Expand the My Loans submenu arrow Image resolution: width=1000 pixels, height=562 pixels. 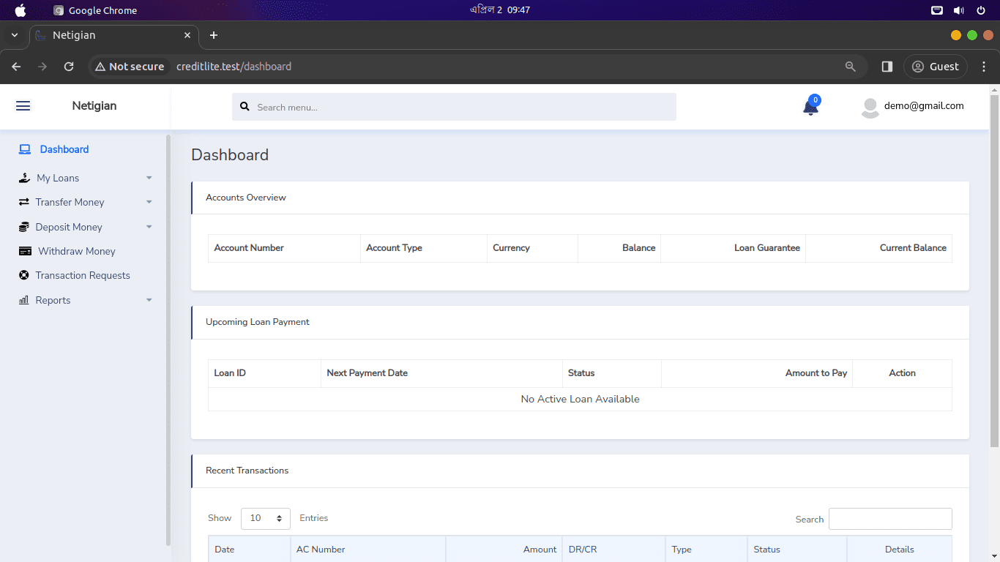[149, 178]
